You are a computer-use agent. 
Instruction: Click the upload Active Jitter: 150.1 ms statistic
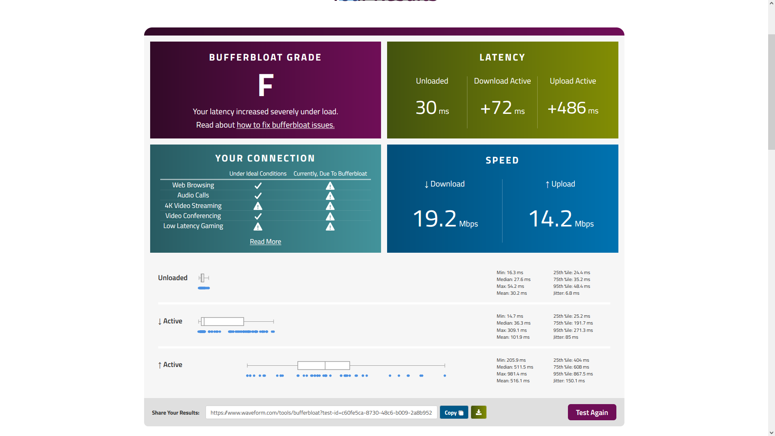click(x=569, y=381)
